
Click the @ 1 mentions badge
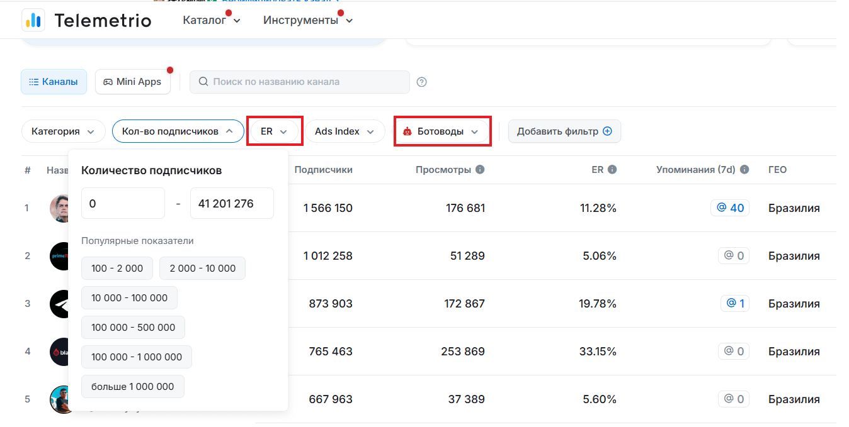pyautogui.click(x=735, y=303)
